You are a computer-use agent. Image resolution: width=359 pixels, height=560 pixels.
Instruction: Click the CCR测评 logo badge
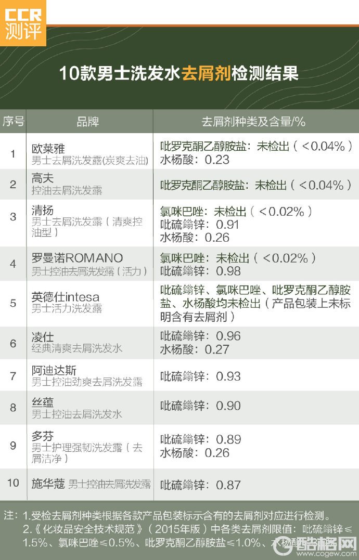click(x=23, y=23)
